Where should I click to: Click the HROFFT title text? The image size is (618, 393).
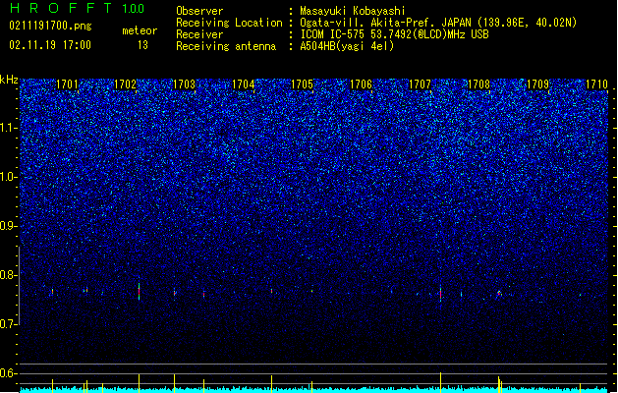point(61,8)
